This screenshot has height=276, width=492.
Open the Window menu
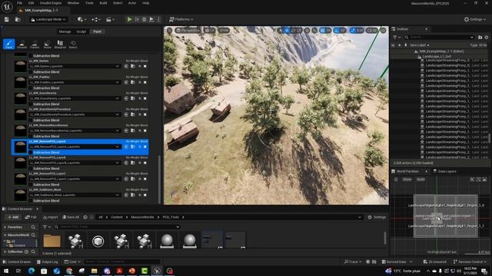(73, 3)
